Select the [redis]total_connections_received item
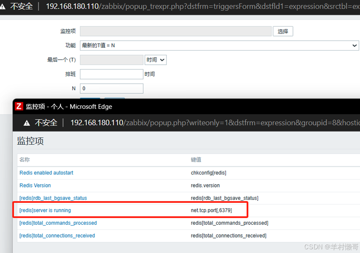This screenshot has height=253, width=360. click(57, 236)
